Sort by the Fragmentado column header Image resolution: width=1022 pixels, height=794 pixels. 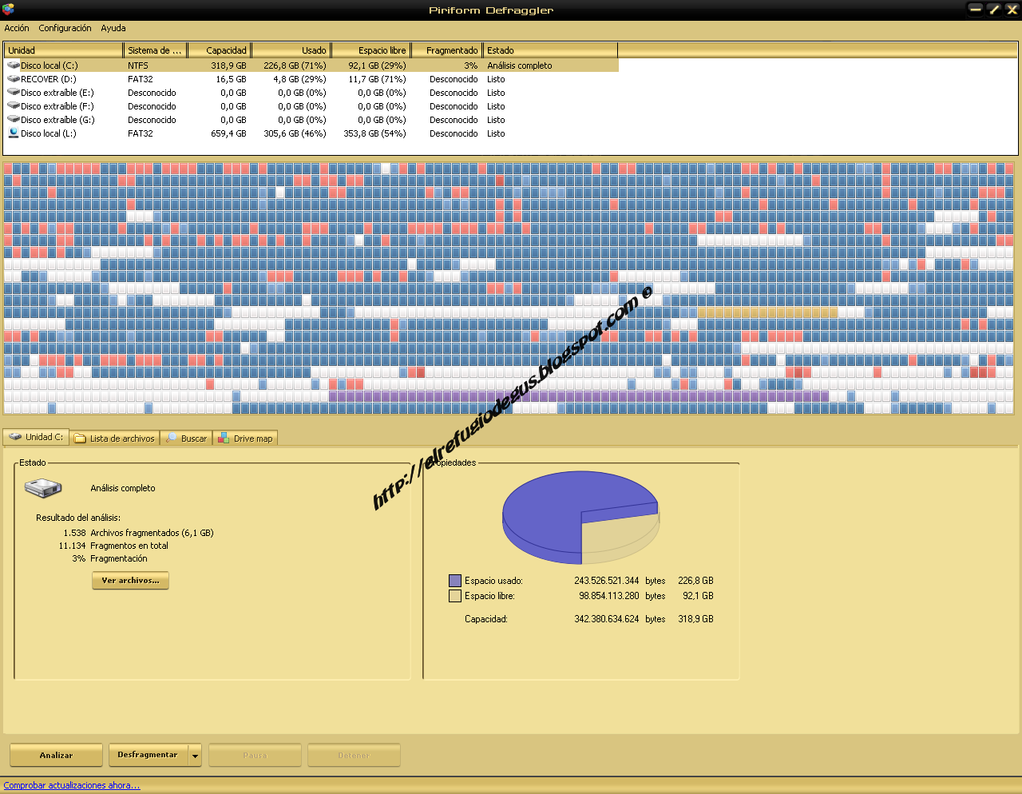point(447,50)
